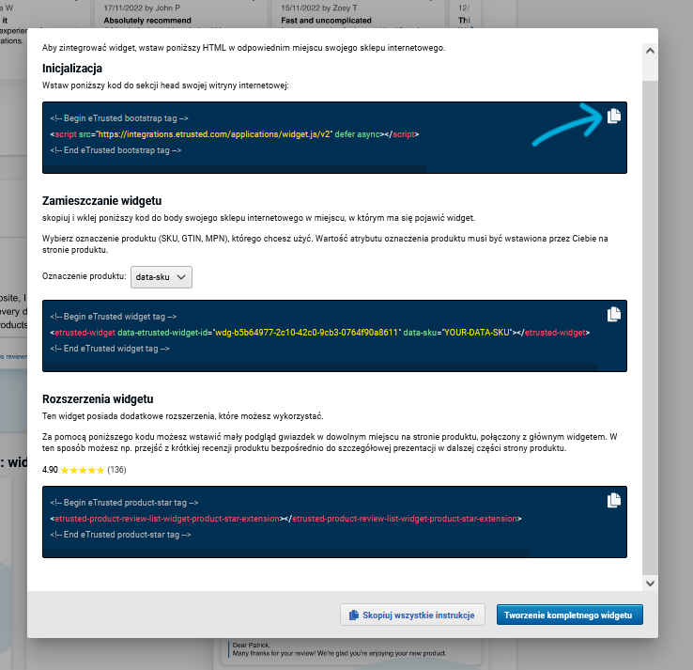
Task: Click the scrollbar up arrow in dialog
Action: [x=650, y=51]
